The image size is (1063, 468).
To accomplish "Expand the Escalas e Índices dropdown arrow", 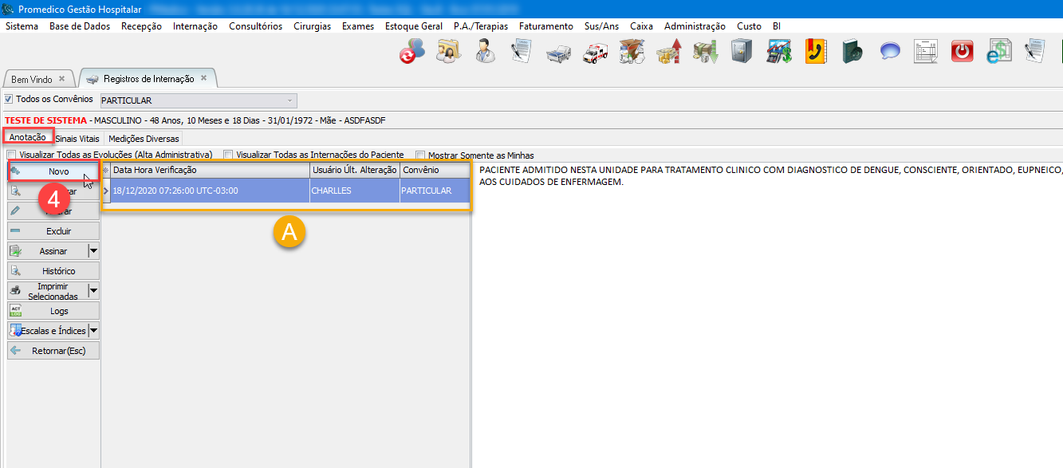I will pyautogui.click(x=93, y=331).
